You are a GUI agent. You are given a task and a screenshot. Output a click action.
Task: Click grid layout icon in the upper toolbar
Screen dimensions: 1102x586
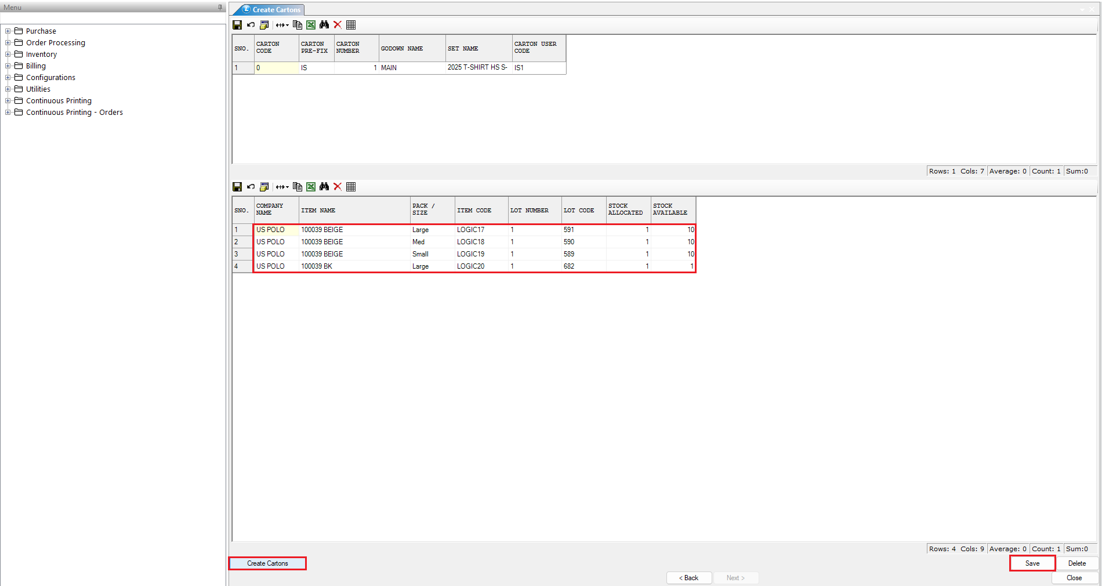coord(351,25)
